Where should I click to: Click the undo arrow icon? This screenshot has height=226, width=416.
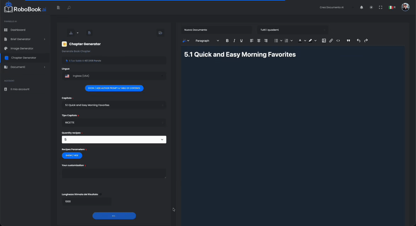point(359,41)
